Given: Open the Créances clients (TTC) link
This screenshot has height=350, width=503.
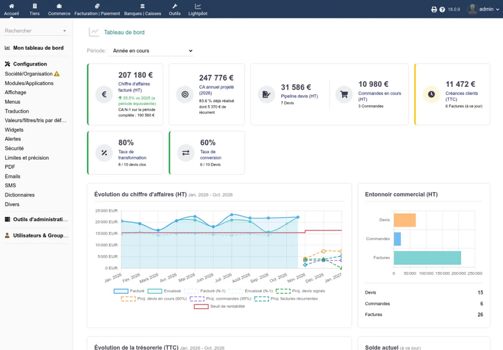Looking at the screenshot, I should 462,96.
